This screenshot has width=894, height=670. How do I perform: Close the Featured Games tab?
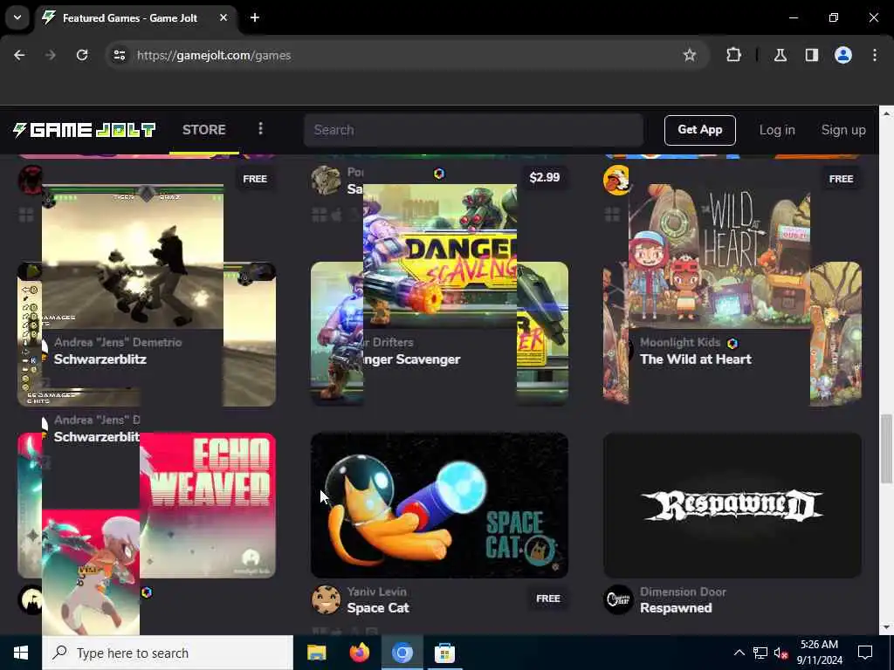[x=223, y=17]
